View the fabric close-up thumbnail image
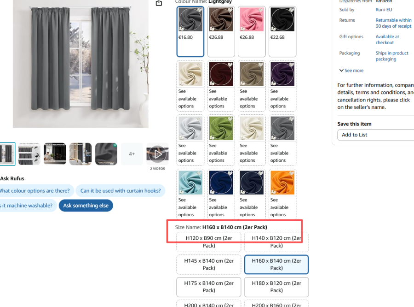Viewport: 414px width, 307px height. click(106, 154)
